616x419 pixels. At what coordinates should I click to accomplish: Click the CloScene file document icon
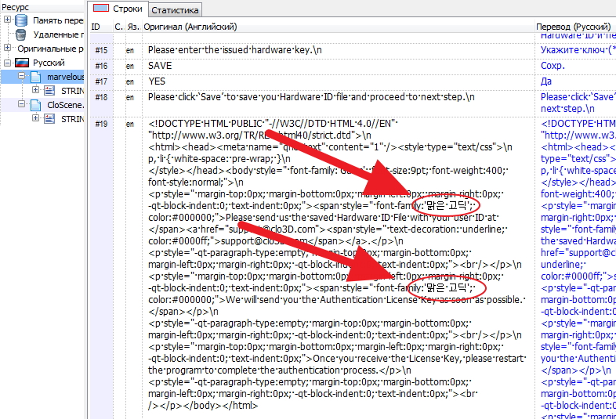[x=36, y=105]
